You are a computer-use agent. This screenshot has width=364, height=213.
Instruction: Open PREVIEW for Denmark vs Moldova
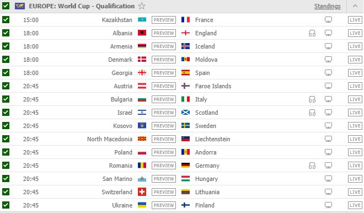(164, 60)
